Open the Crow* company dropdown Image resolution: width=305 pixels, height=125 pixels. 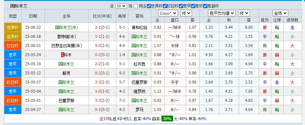click(x=168, y=13)
